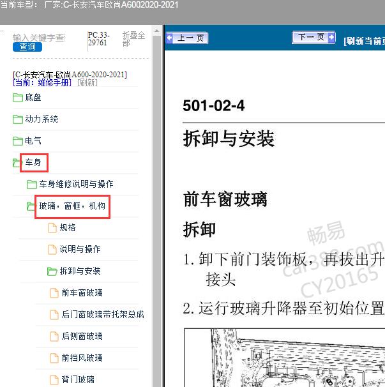
Task: Click the C-长安汽车-欧尚A600-2020-2021 heading text
Action: point(70,75)
